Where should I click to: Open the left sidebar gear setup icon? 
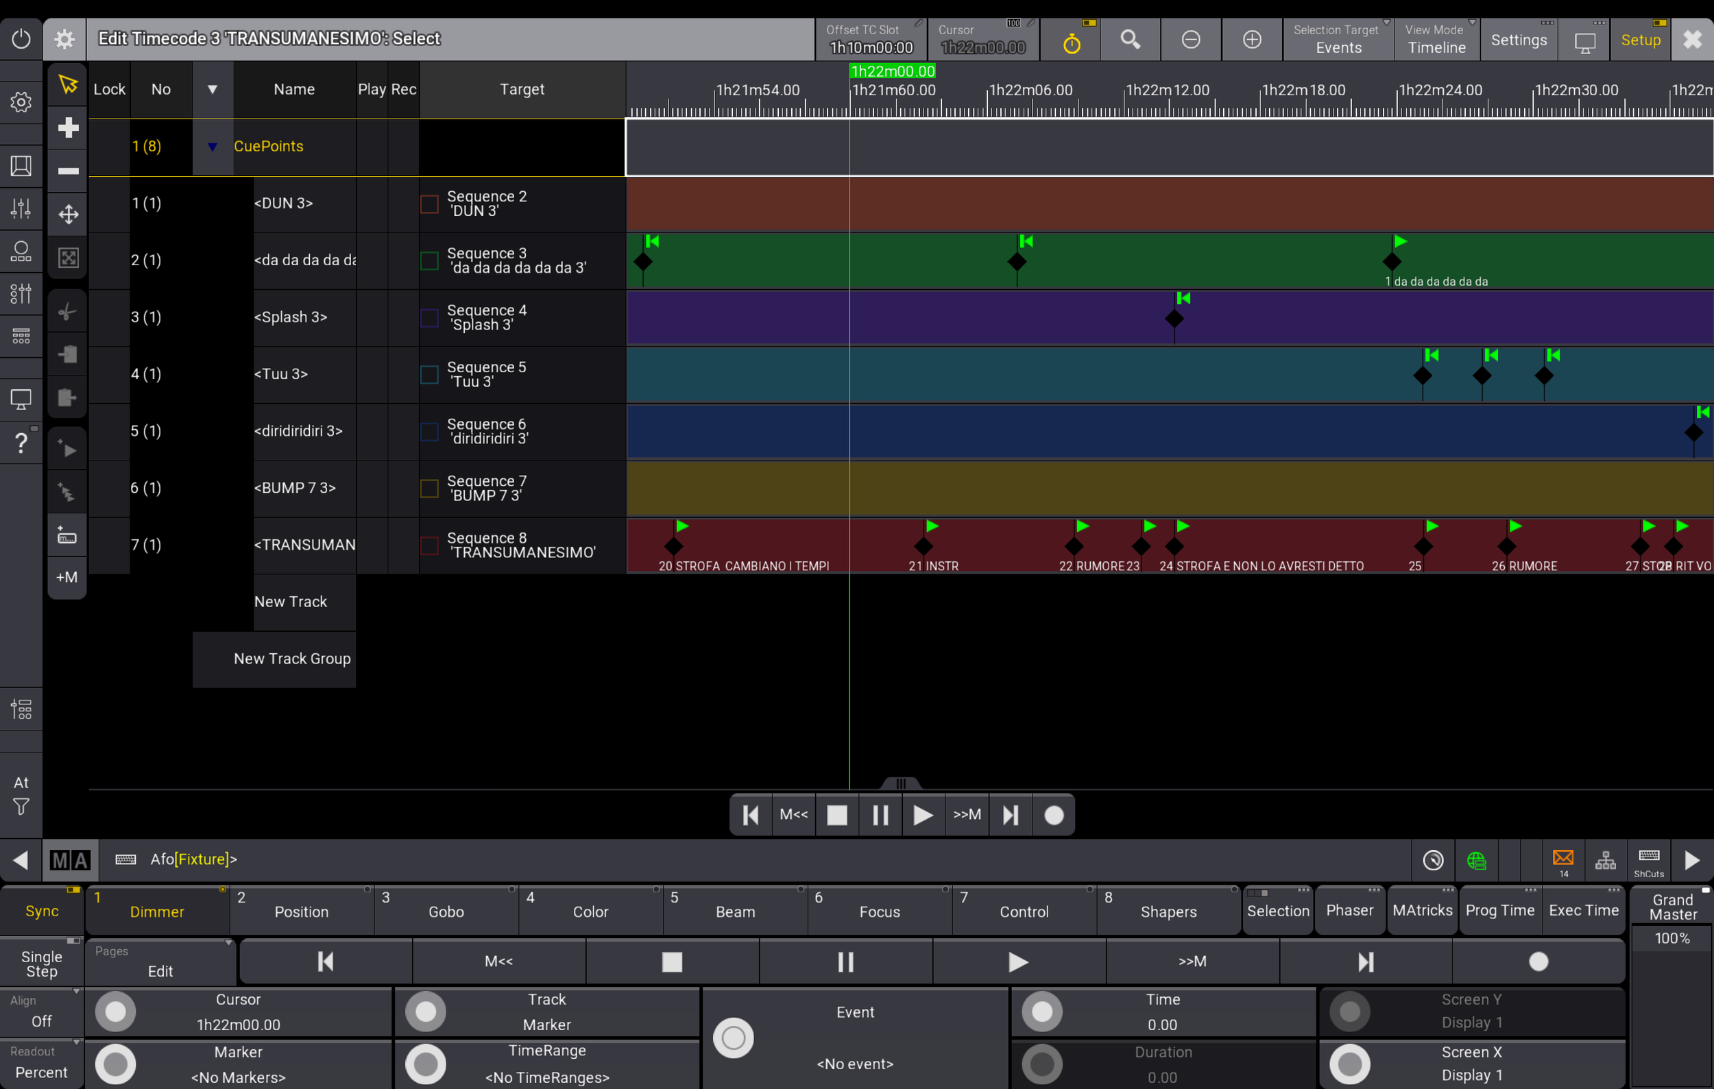pyautogui.click(x=21, y=101)
